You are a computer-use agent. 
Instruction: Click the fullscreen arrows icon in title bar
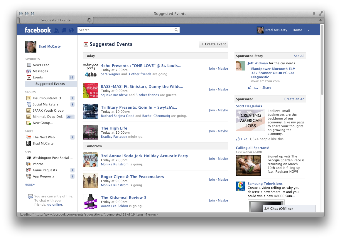(321, 14)
